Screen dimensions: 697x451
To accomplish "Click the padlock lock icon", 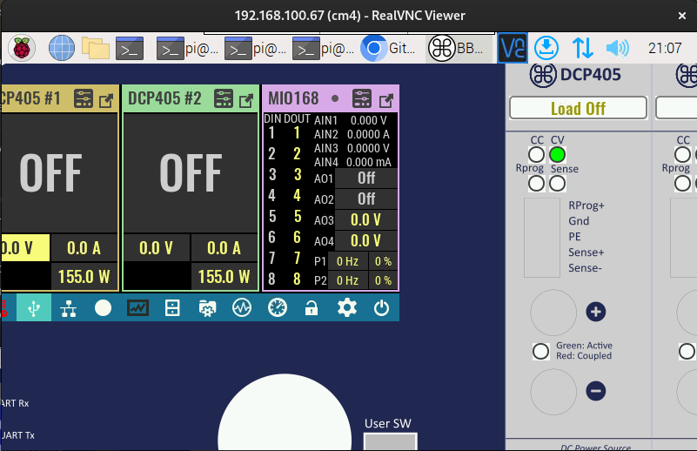I will tap(312, 307).
